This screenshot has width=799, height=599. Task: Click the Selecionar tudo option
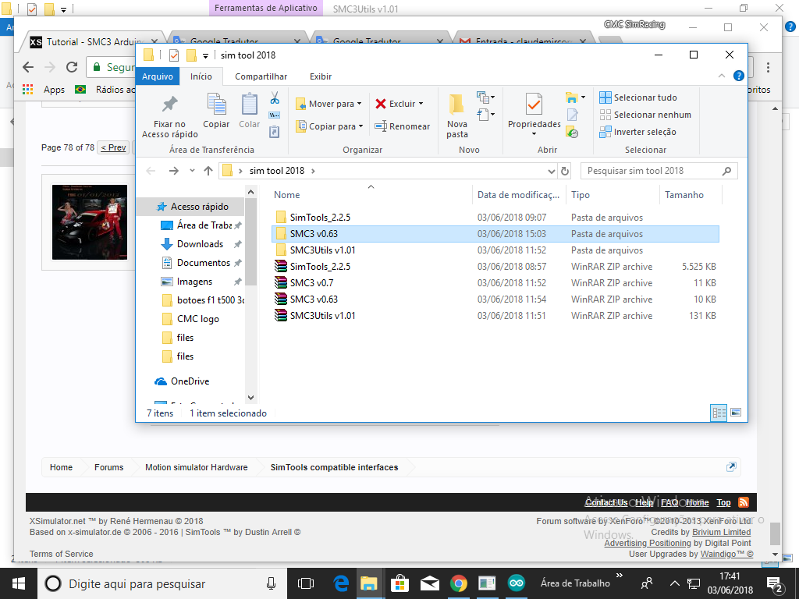[x=638, y=97]
